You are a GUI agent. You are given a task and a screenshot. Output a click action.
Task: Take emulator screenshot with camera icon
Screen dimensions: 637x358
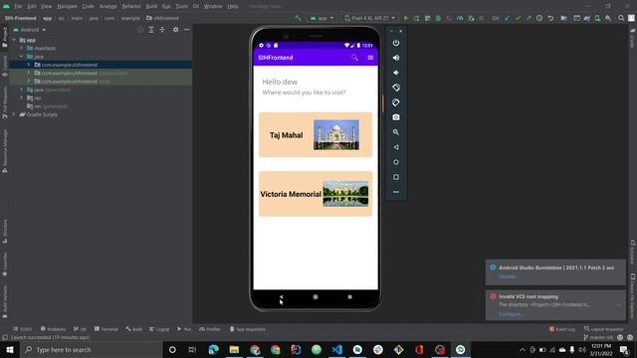coord(396,117)
